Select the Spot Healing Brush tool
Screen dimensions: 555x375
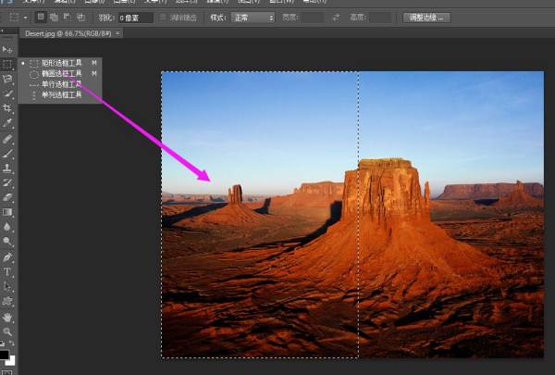tap(7, 139)
